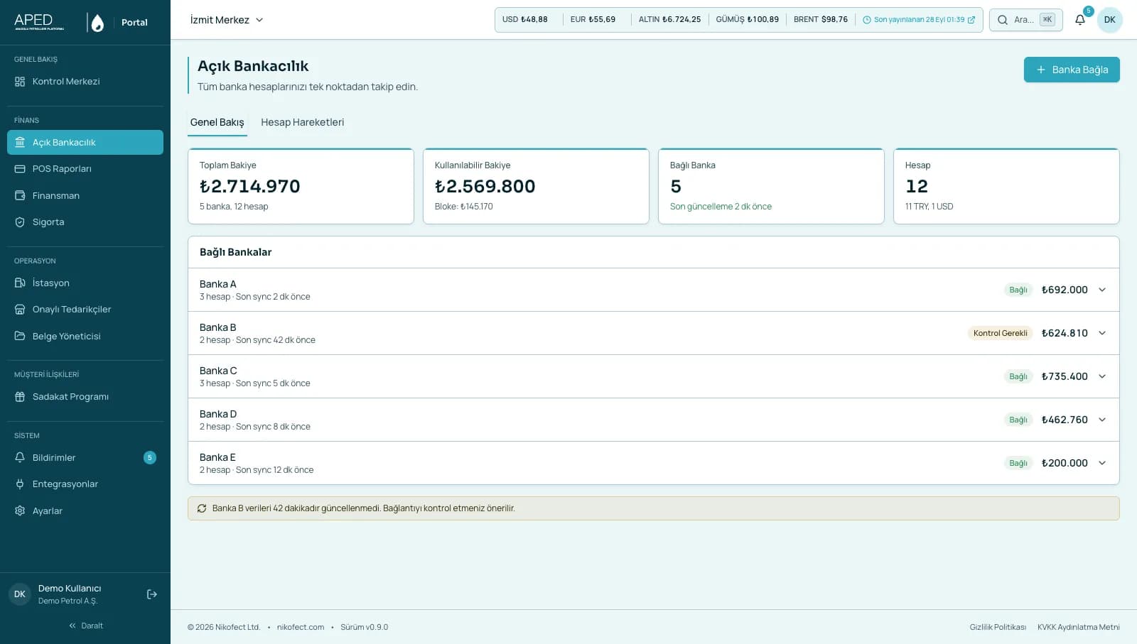Click the Sigorta shield icon
1137x644 pixels.
20,222
